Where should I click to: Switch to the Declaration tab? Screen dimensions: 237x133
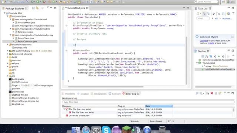coord(99,94)
